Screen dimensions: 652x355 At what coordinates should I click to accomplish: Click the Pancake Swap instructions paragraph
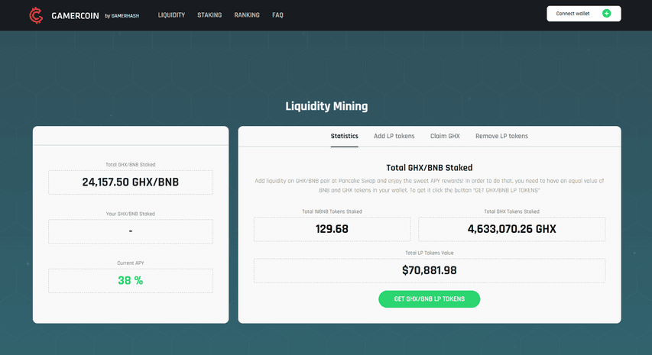click(x=430, y=186)
